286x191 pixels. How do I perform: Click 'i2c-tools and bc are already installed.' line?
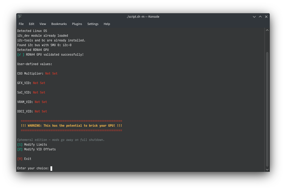[51, 40]
